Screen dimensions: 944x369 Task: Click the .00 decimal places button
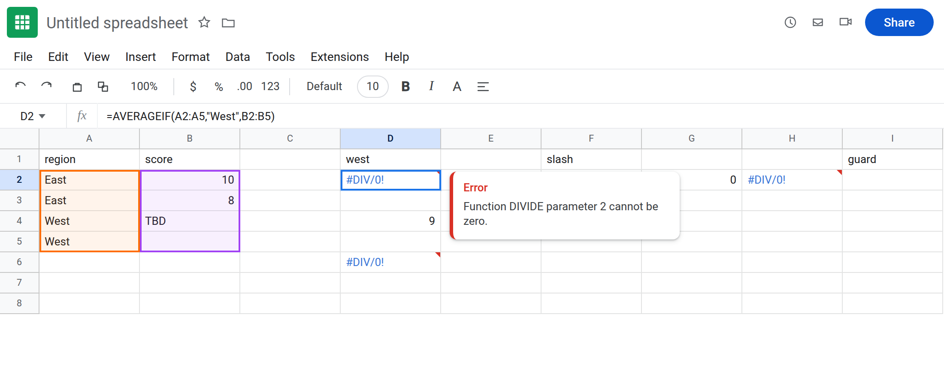[245, 87]
